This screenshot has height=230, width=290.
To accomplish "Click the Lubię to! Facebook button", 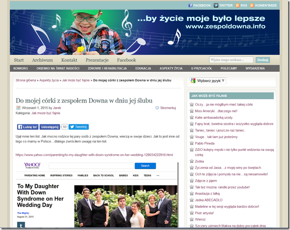I will pyautogui.click(x=28, y=127).
